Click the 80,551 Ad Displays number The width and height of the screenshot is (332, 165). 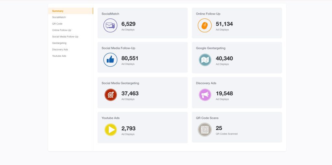[x=130, y=58]
